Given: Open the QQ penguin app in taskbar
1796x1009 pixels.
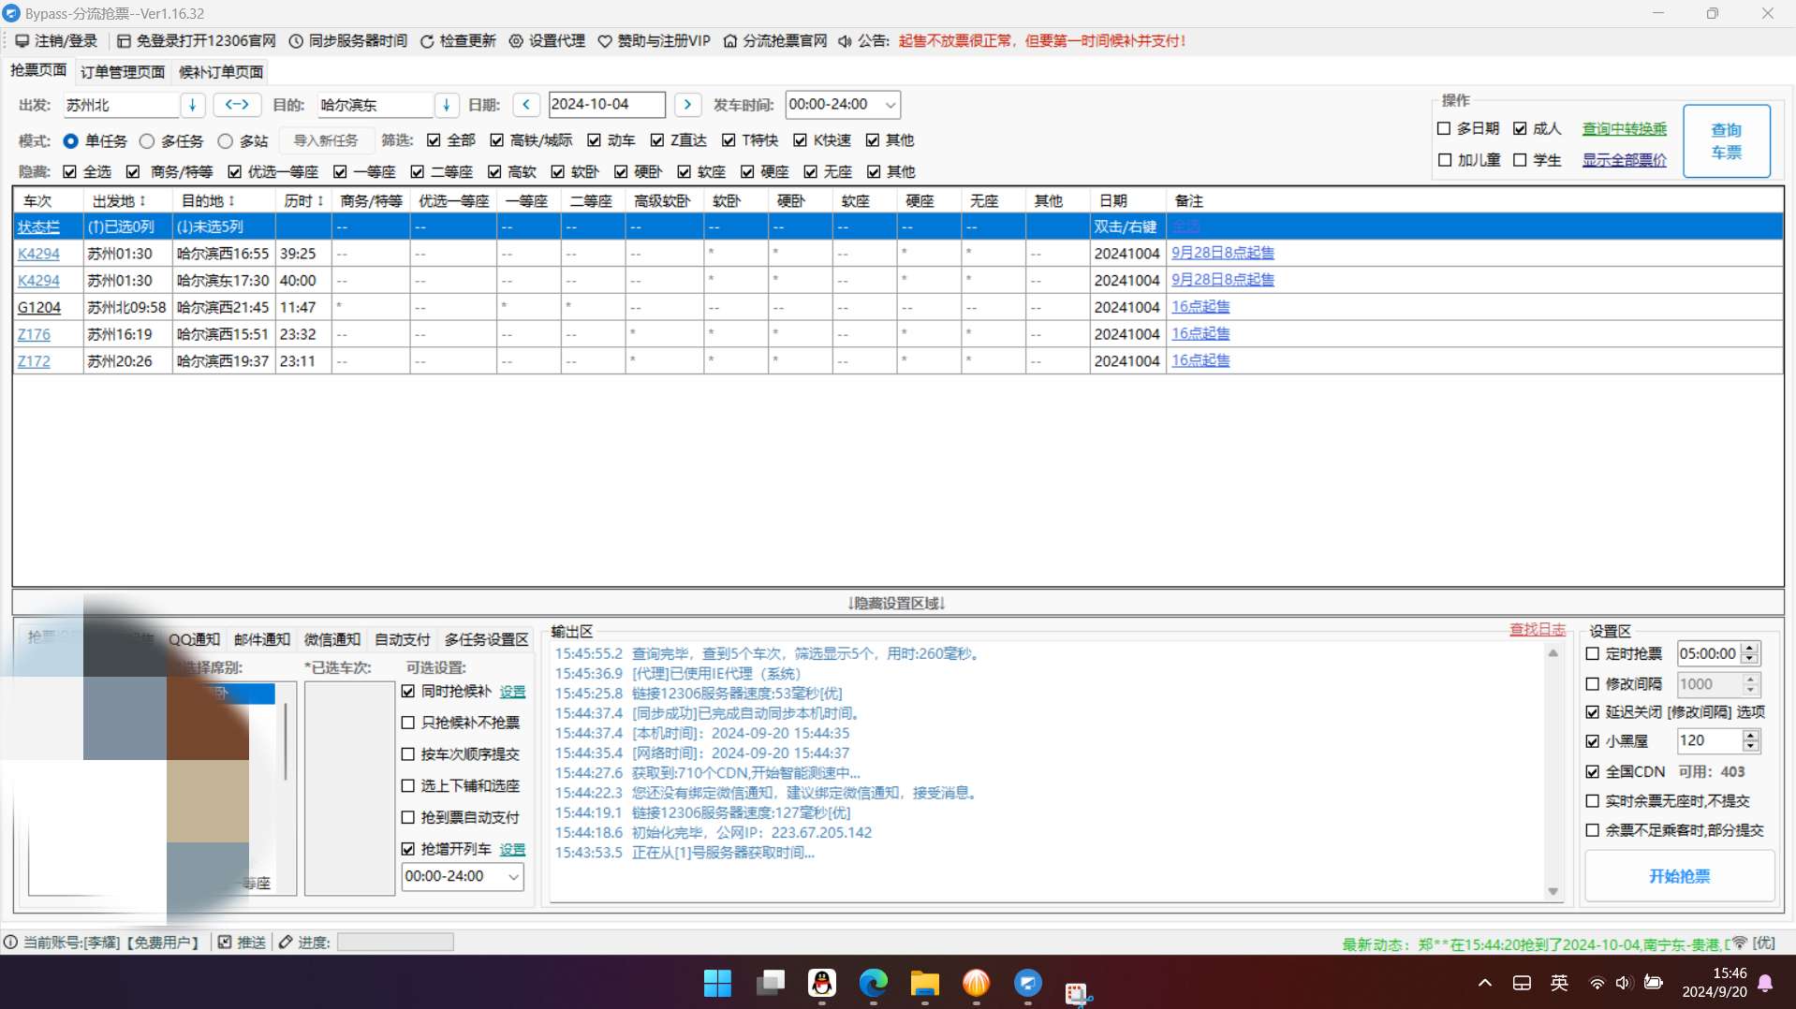Looking at the screenshot, I should click(821, 983).
